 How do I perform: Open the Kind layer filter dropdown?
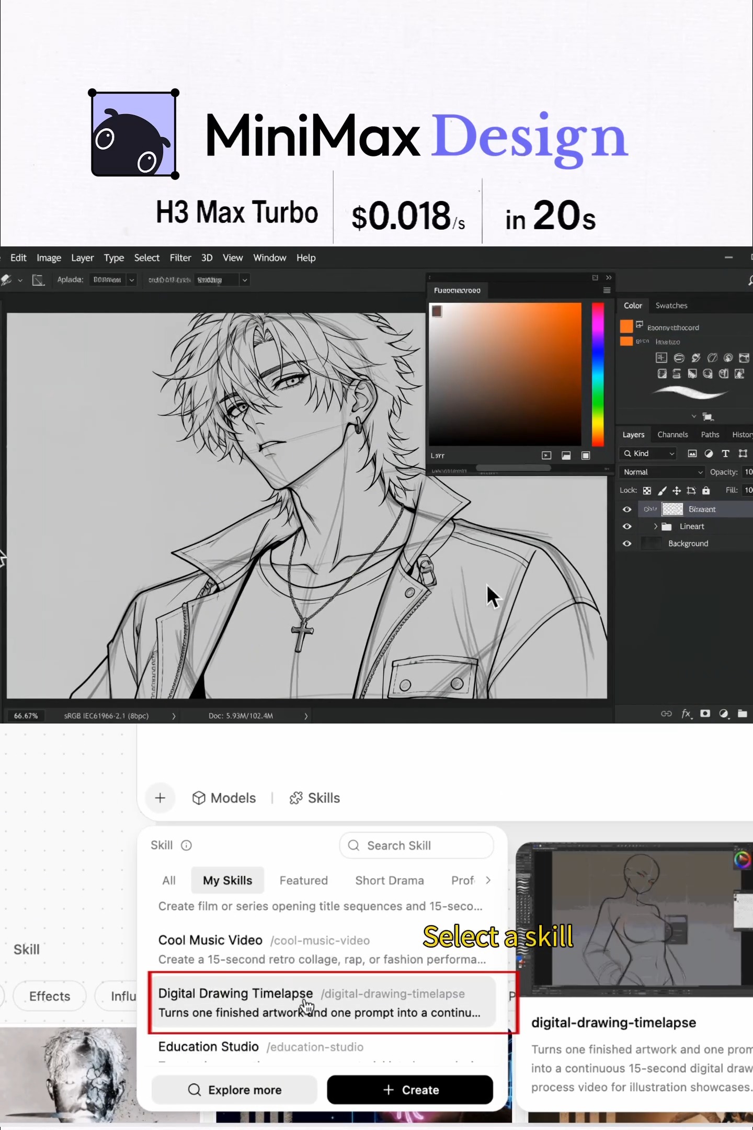(648, 454)
